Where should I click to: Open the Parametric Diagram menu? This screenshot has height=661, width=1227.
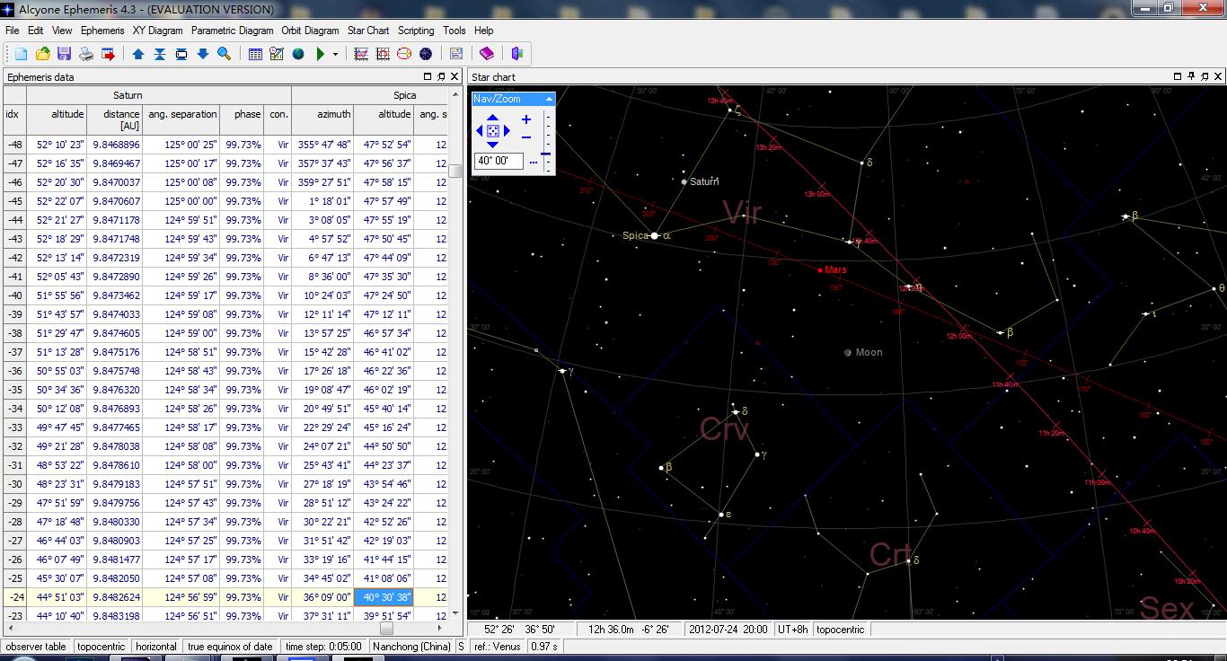click(x=232, y=31)
